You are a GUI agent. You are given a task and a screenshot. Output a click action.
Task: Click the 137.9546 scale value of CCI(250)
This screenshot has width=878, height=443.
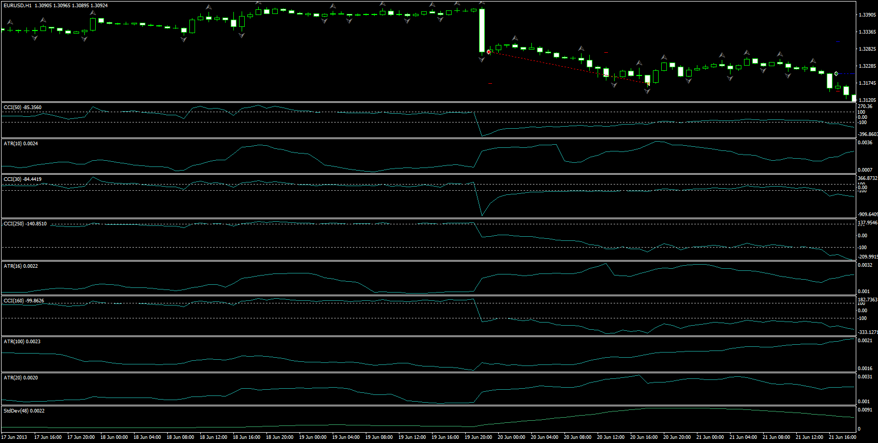[868, 223]
